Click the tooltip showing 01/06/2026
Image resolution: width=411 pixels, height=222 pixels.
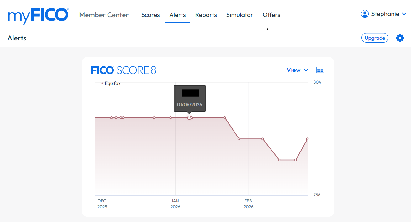click(x=190, y=98)
